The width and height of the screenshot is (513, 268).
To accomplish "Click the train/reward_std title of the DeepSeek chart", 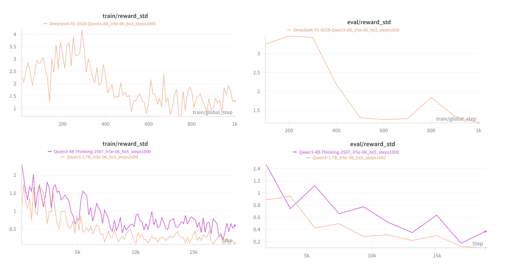I will click(125, 16).
